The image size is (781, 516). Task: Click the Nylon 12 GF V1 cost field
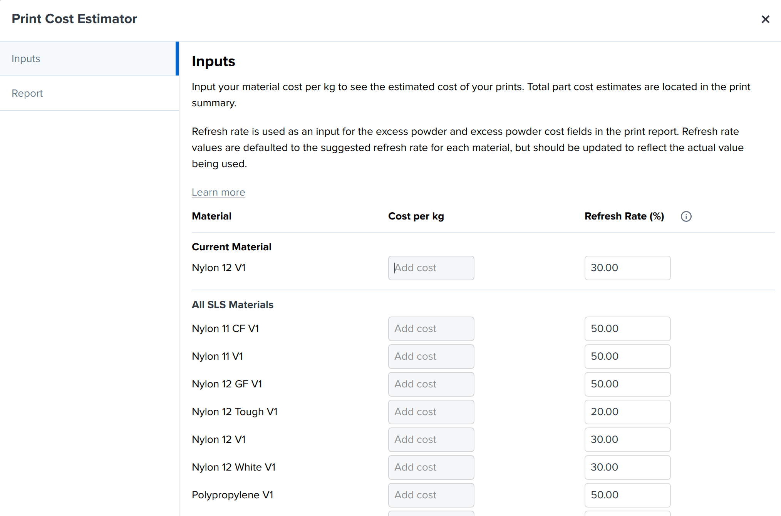pyautogui.click(x=431, y=384)
